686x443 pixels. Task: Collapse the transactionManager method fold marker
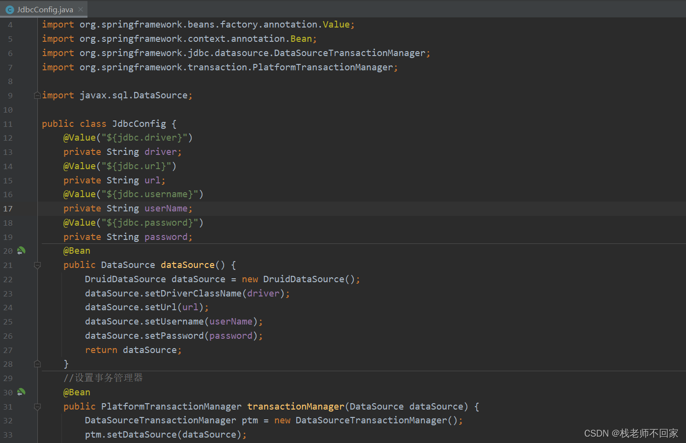[x=37, y=407]
